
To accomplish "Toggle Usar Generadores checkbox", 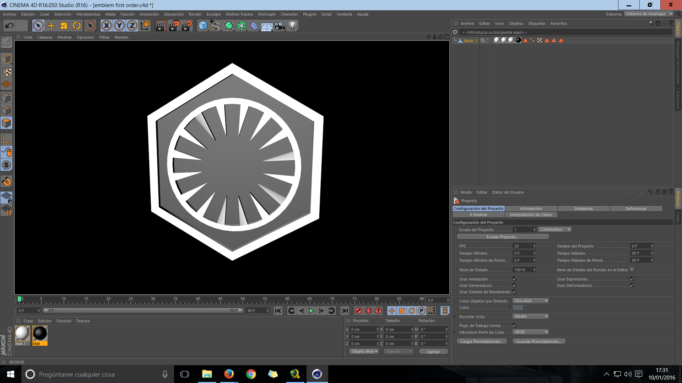I will pyautogui.click(x=514, y=285).
